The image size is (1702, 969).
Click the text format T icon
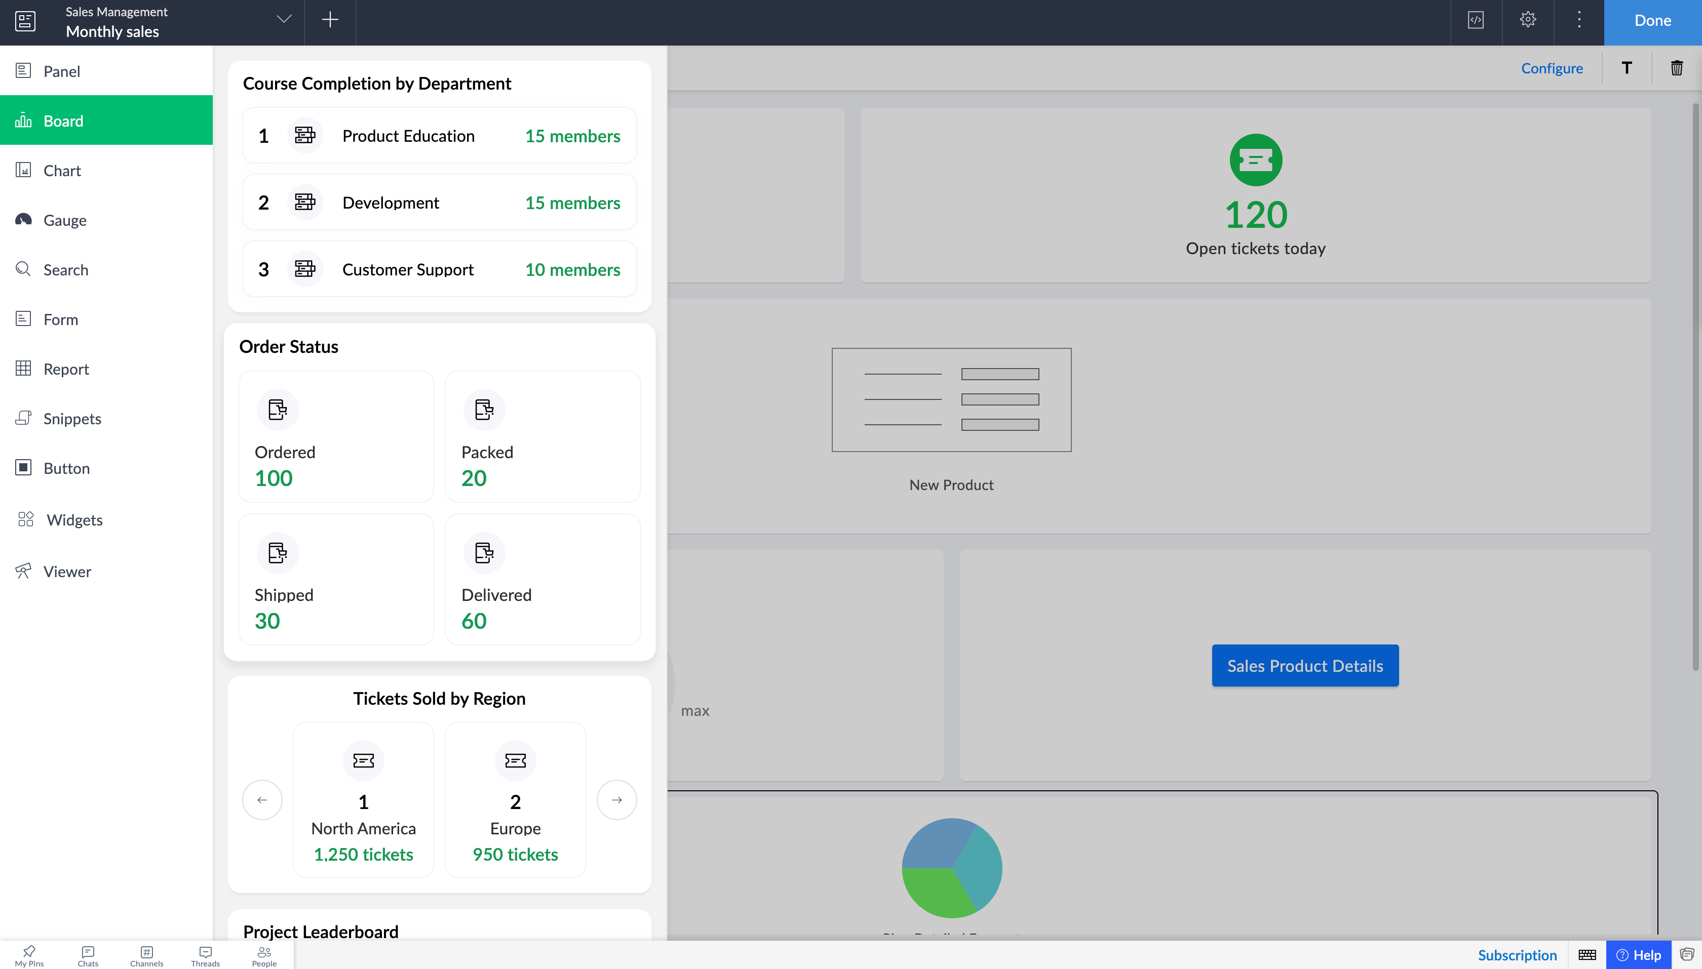pos(1626,68)
